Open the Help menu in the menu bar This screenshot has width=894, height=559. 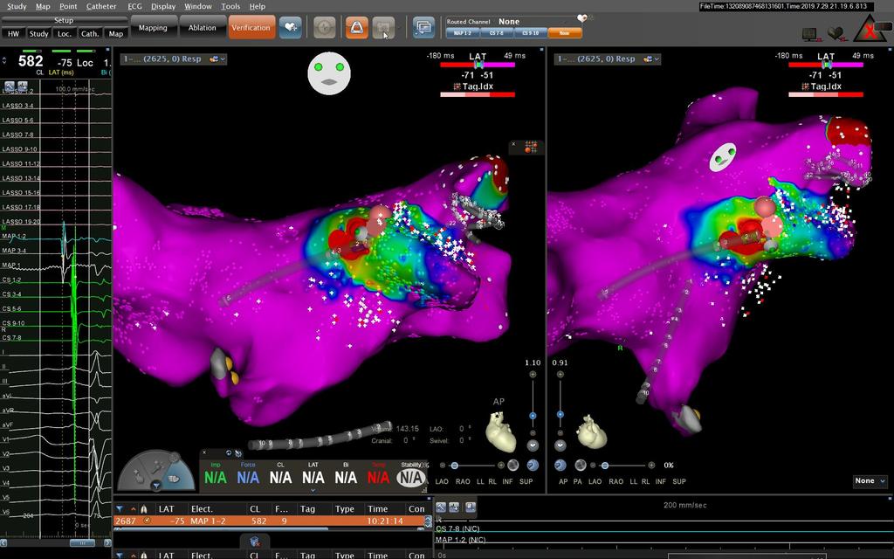tap(258, 6)
